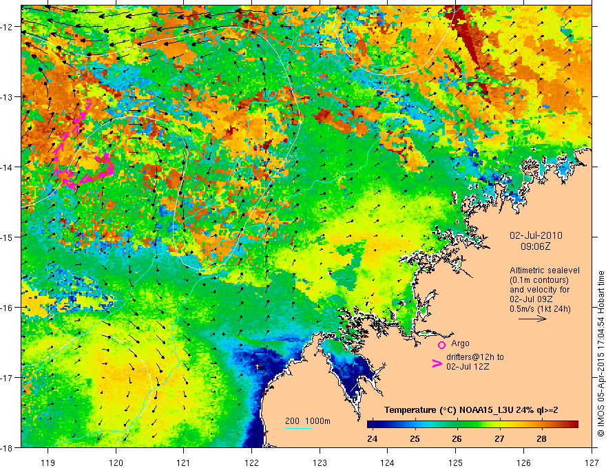Screen dimensions: 606x468
Task: Click the magenta Argo circle legend symbol
Action: tap(441, 345)
